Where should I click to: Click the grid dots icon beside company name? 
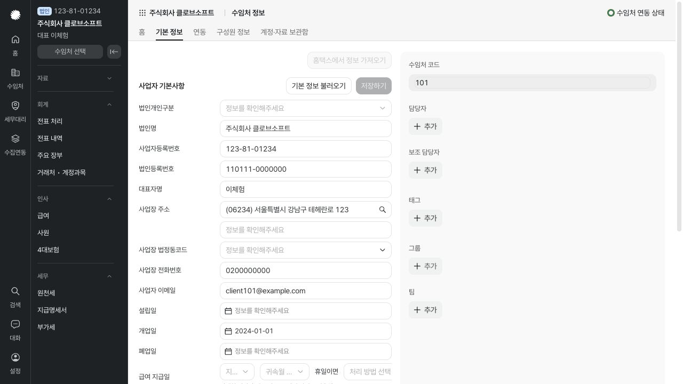142,13
